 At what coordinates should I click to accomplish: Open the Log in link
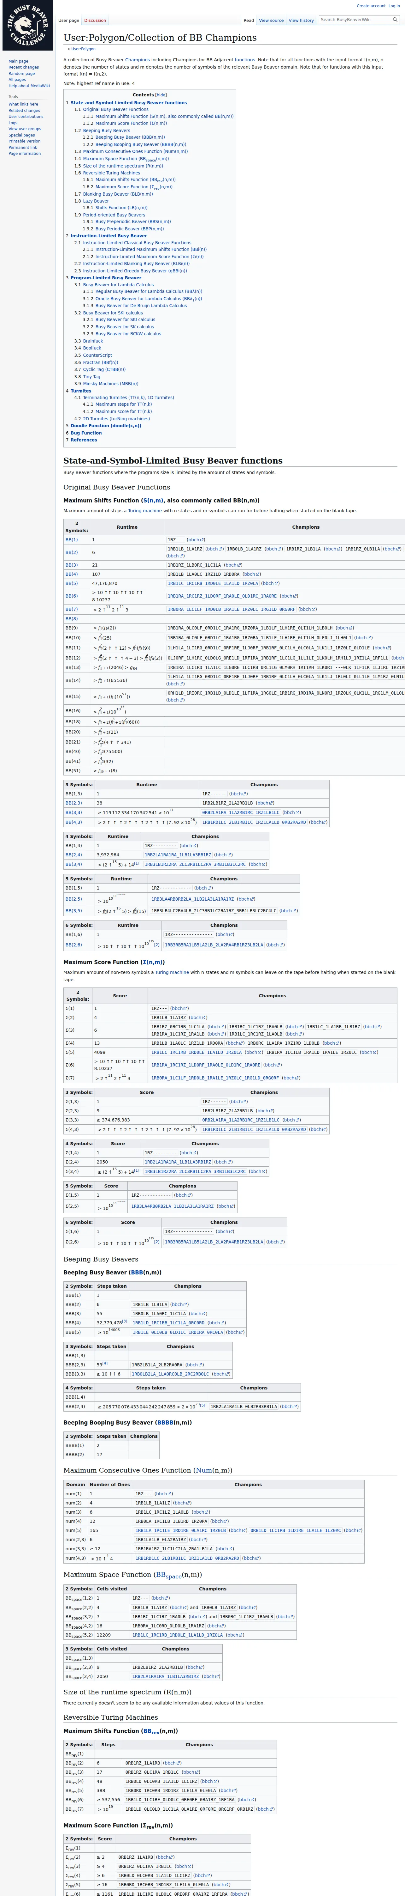[x=394, y=6]
